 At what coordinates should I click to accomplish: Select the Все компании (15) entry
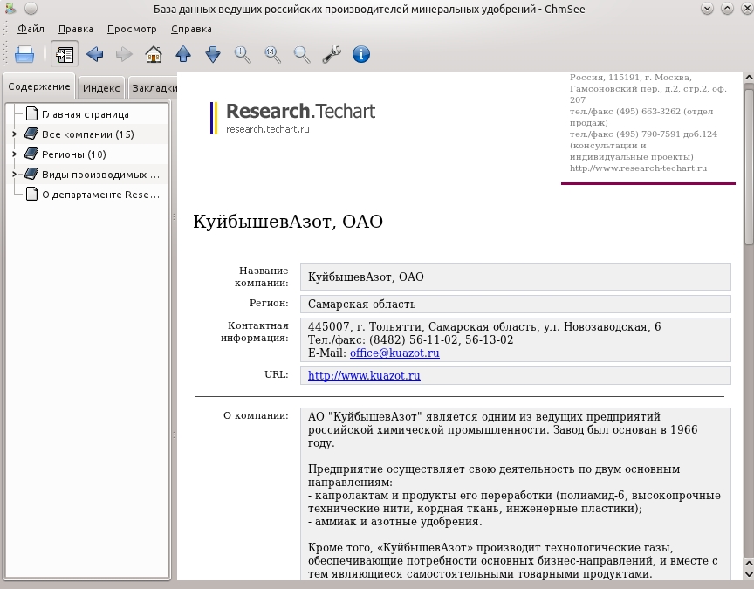(88, 134)
